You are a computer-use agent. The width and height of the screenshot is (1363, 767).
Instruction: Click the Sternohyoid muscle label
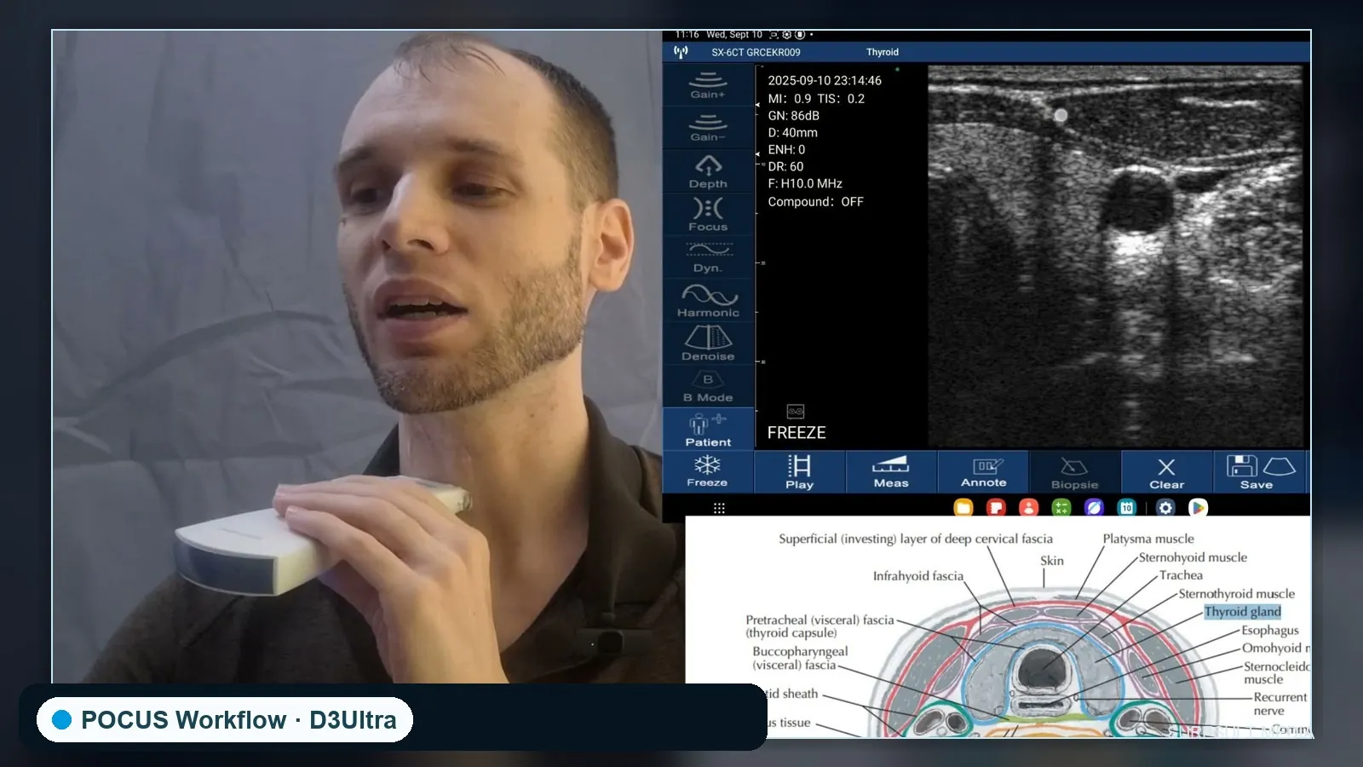[1193, 557]
